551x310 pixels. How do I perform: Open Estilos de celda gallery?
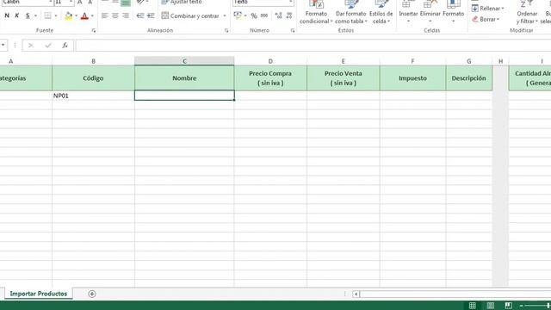[381, 12]
